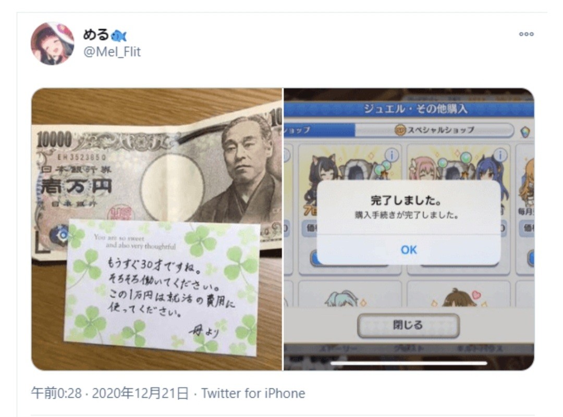Image resolution: width=563 pixels, height=417 pixels.
Task: Select the brown-haired character pack below
Action: (459, 294)
